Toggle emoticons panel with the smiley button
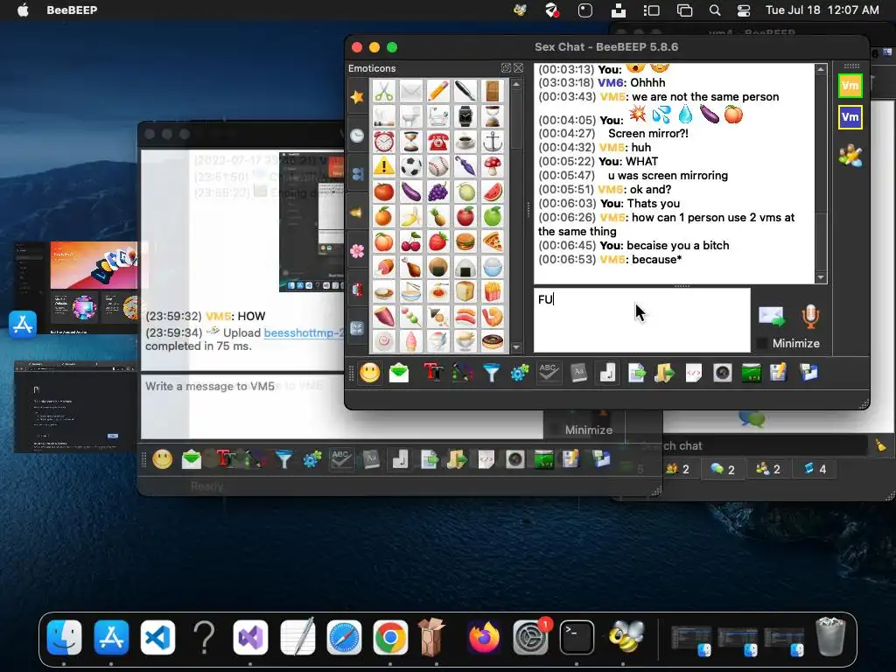The width and height of the screenshot is (896, 672). [x=370, y=373]
